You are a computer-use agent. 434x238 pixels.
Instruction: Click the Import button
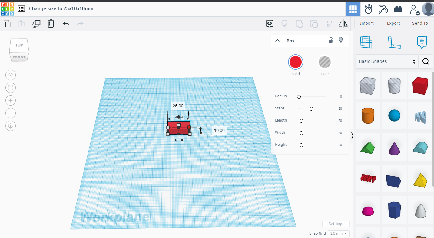(367, 23)
